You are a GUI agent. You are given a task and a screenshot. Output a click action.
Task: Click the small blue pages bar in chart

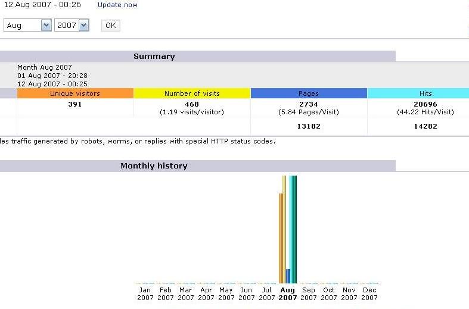click(x=288, y=276)
